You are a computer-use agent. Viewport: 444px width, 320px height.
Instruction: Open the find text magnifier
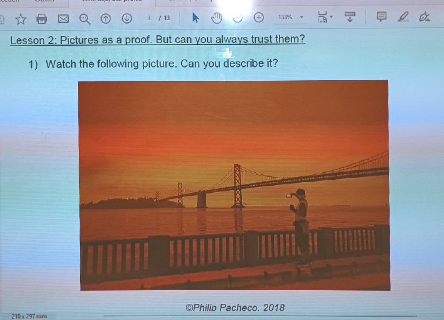tap(85, 18)
